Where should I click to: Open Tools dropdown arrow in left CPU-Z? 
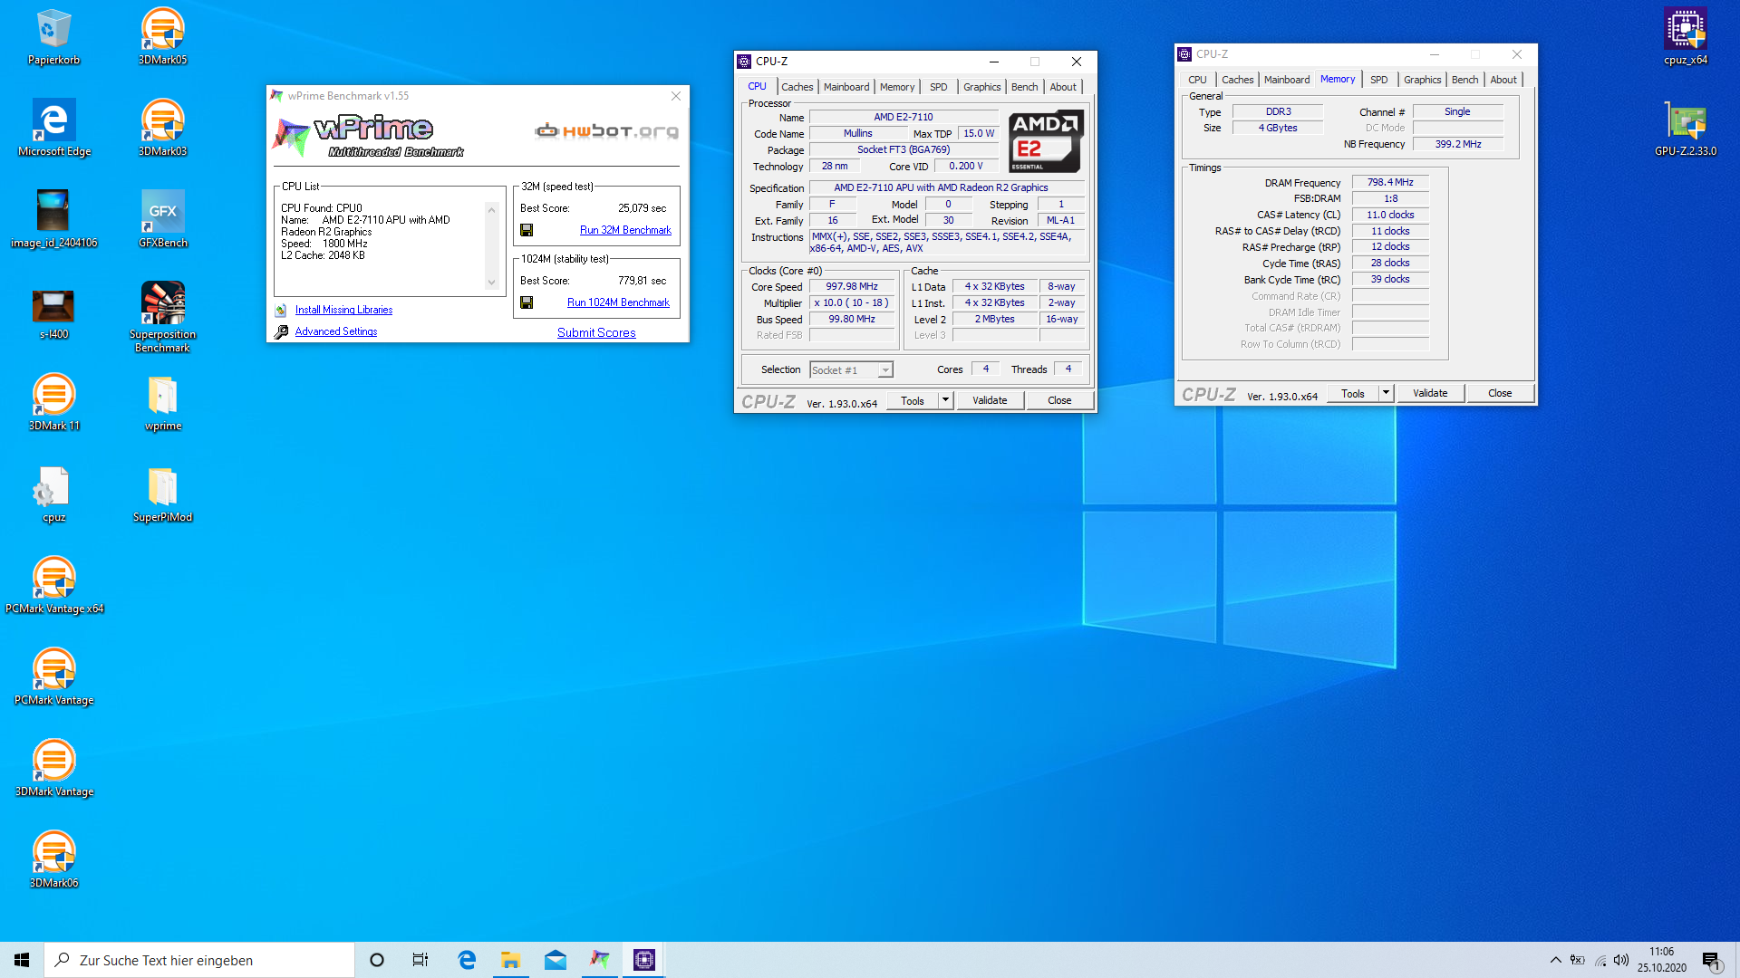coord(945,400)
